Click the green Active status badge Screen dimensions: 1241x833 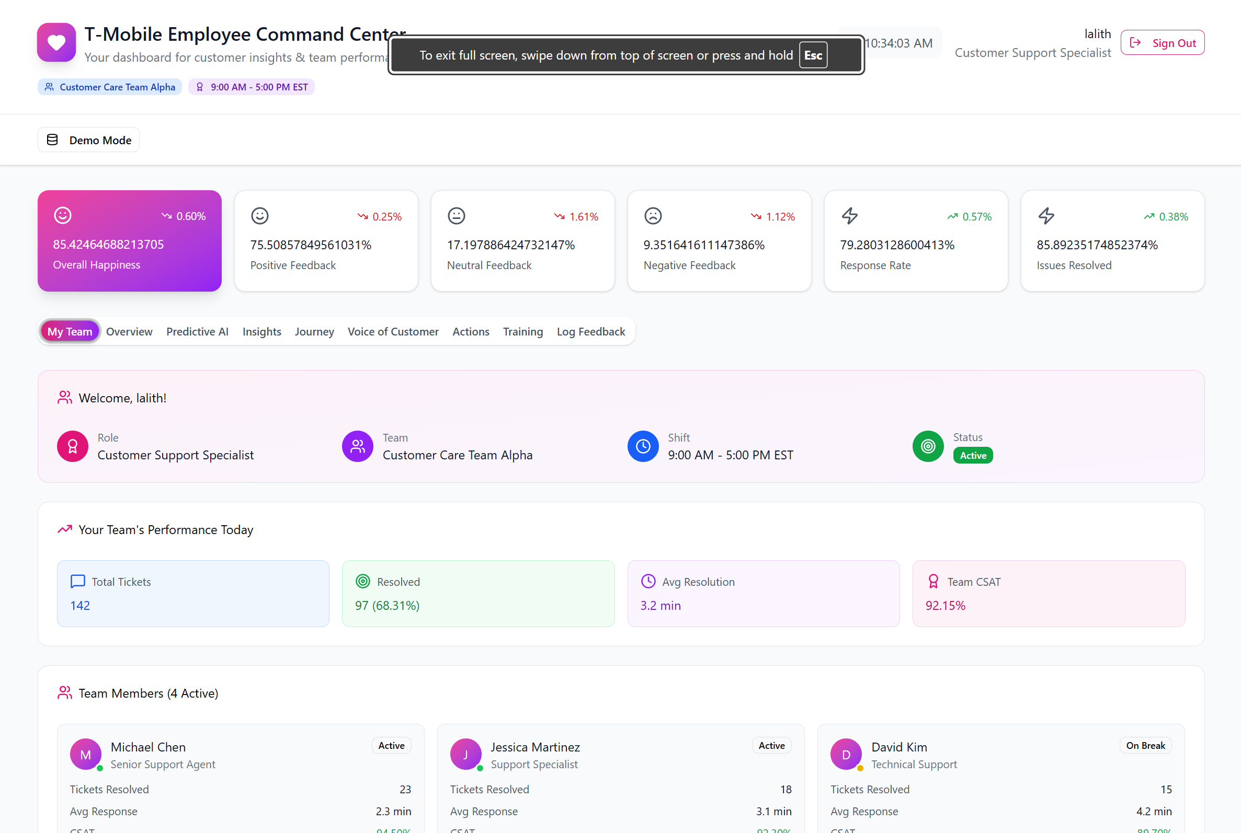coord(972,455)
